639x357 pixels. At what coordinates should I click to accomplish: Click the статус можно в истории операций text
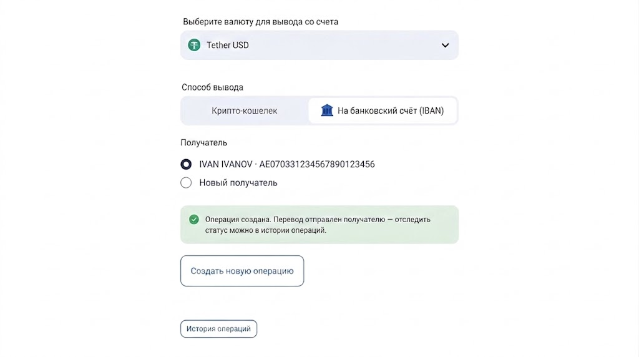266,230
